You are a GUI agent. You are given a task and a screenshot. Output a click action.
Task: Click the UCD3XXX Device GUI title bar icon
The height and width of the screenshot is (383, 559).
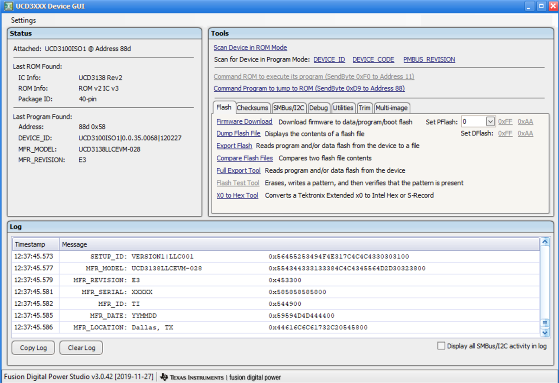[8, 6]
